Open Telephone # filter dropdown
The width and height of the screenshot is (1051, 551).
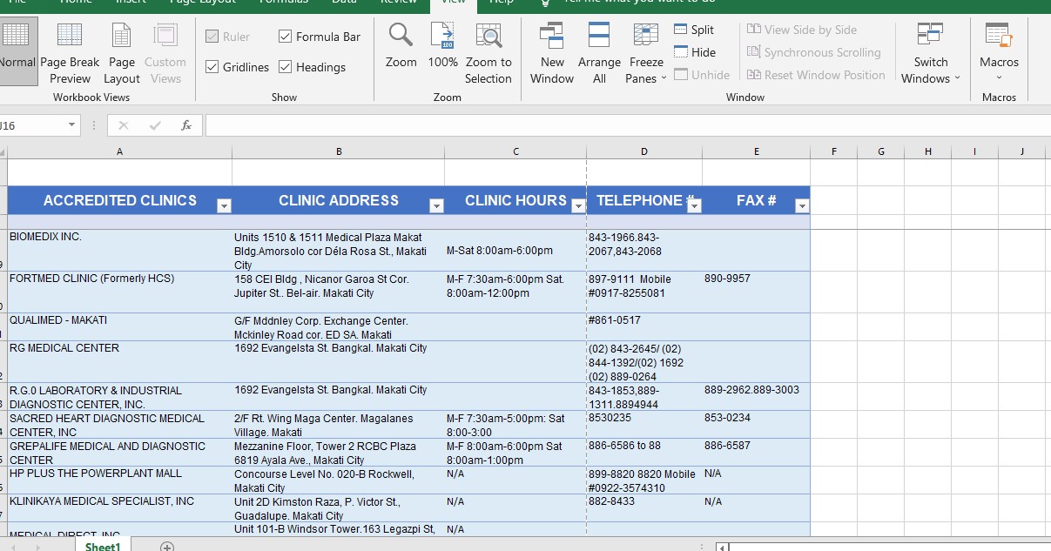694,206
